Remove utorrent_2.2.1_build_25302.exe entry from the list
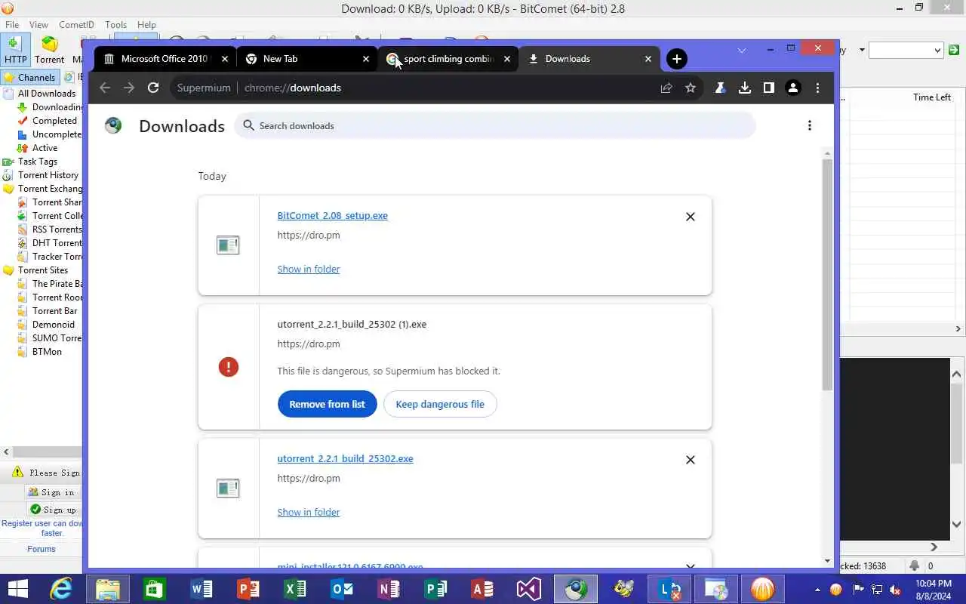Viewport: 966px width, 604px height. pos(690,460)
